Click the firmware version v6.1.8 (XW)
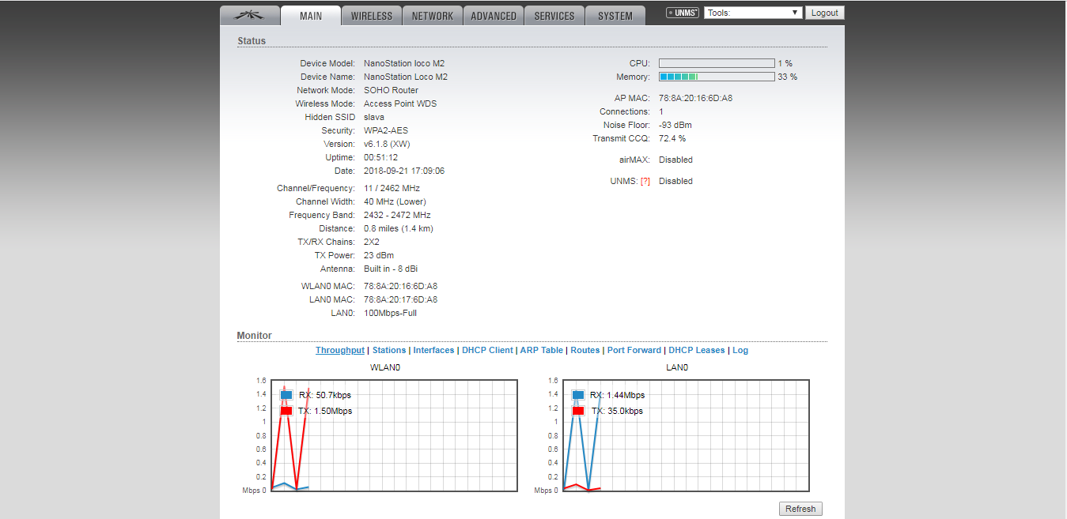Screen dimensions: 1067x519 (387, 144)
